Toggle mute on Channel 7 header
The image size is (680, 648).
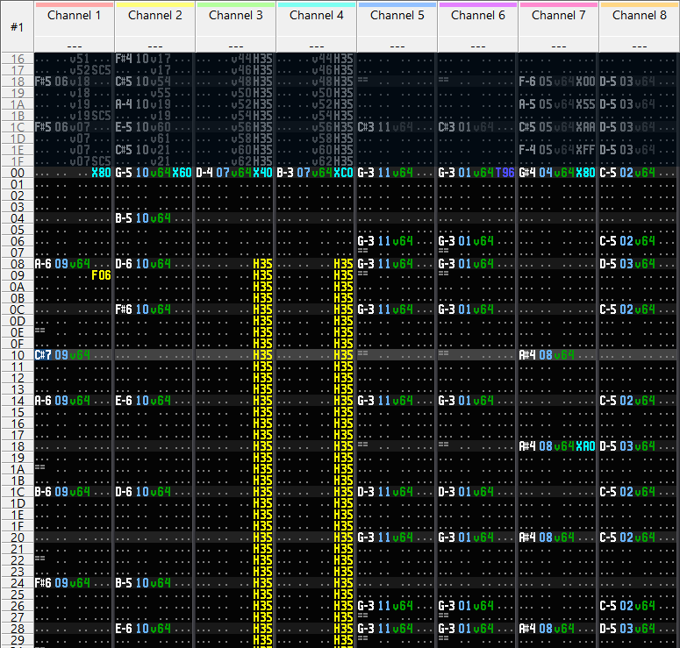coord(558,16)
